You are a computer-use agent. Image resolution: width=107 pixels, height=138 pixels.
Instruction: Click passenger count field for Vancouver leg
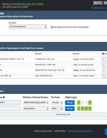pyautogui.click(x=104, y=76)
